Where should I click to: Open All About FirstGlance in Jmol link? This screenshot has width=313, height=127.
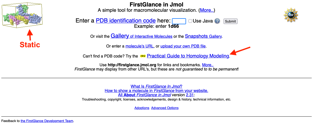pyautogui.click(x=145, y=95)
